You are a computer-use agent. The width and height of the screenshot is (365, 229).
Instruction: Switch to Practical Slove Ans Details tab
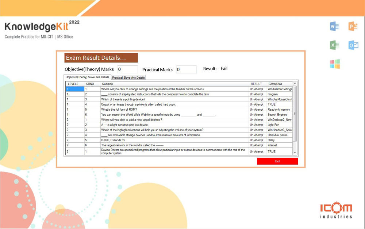(x=128, y=78)
